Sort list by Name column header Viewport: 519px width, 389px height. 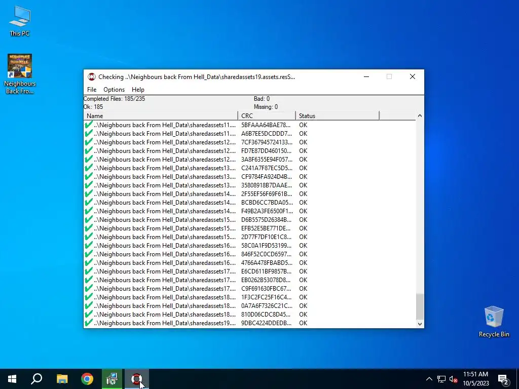[x=161, y=116]
